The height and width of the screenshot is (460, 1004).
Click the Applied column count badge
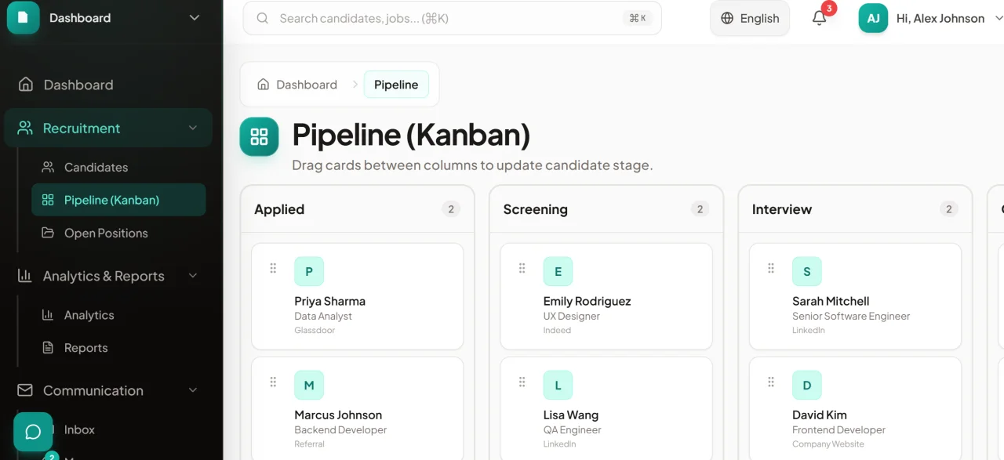tap(450, 209)
